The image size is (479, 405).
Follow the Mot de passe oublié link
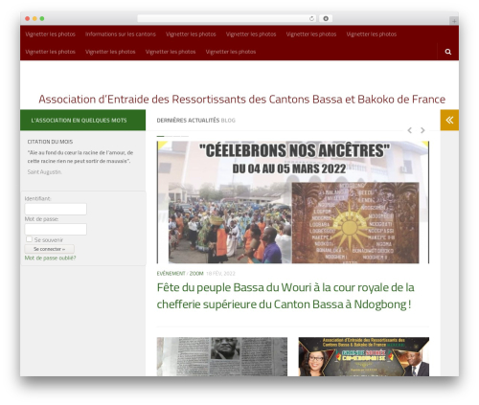pyautogui.click(x=50, y=258)
